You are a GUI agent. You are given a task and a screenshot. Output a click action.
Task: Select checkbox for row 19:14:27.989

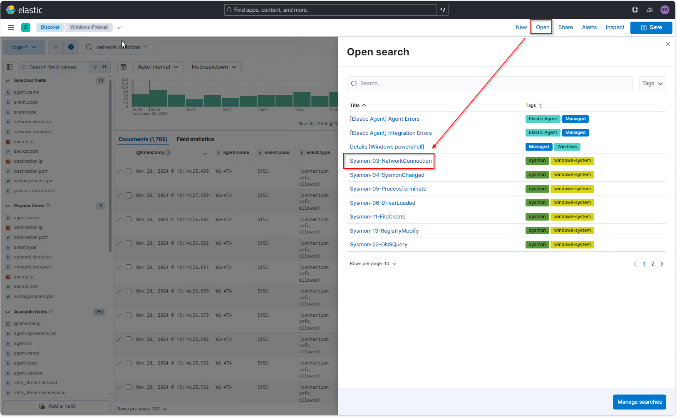coord(129,195)
